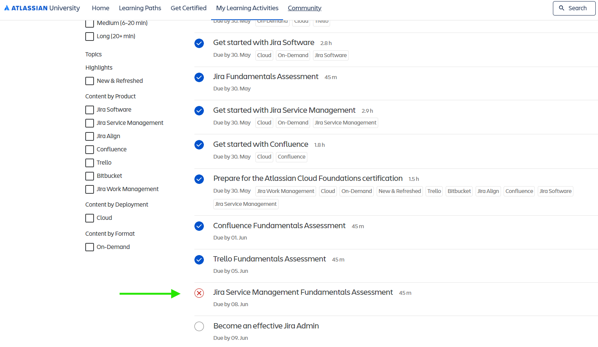This screenshot has width=598, height=347.
Task: Open Confluence Fundamentals Assessment
Action: (279, 226)
